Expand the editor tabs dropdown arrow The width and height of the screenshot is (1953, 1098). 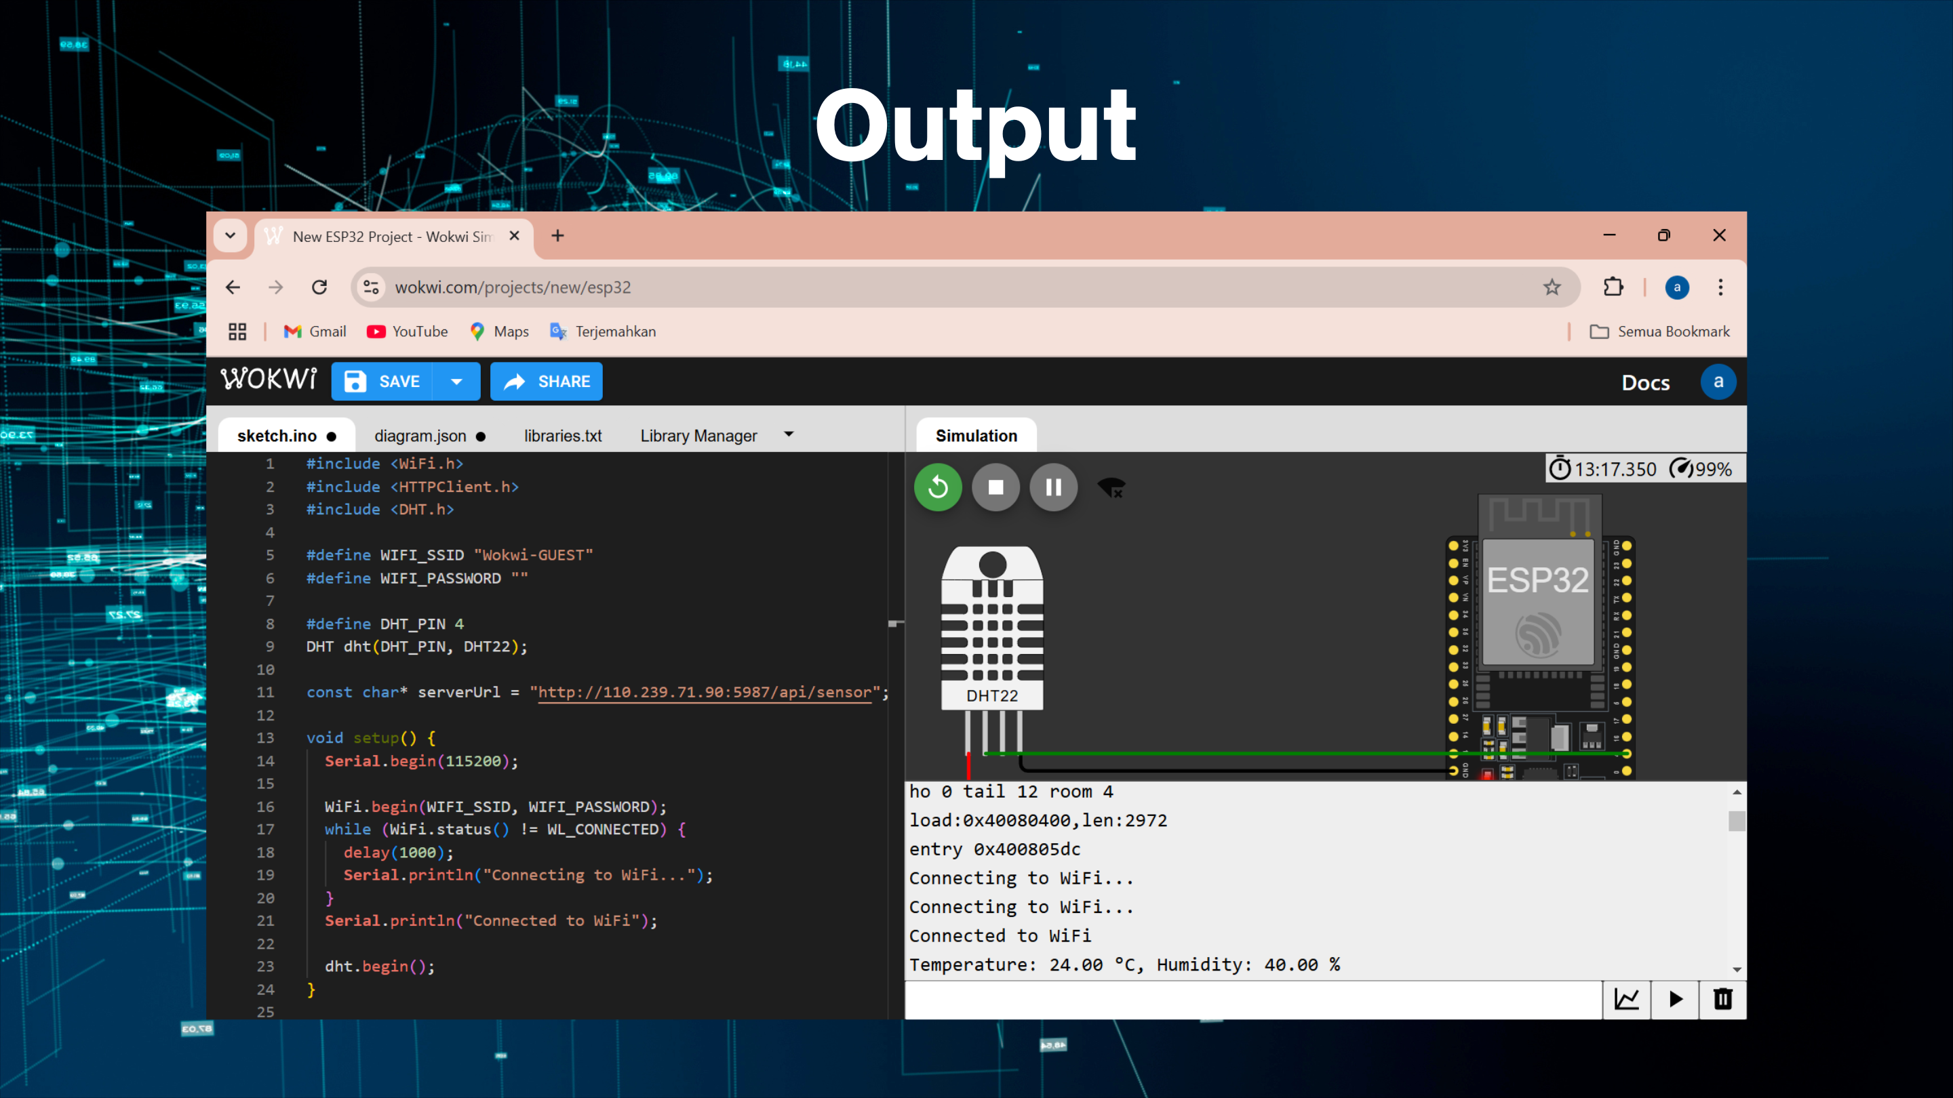click(x=789, y=434)
